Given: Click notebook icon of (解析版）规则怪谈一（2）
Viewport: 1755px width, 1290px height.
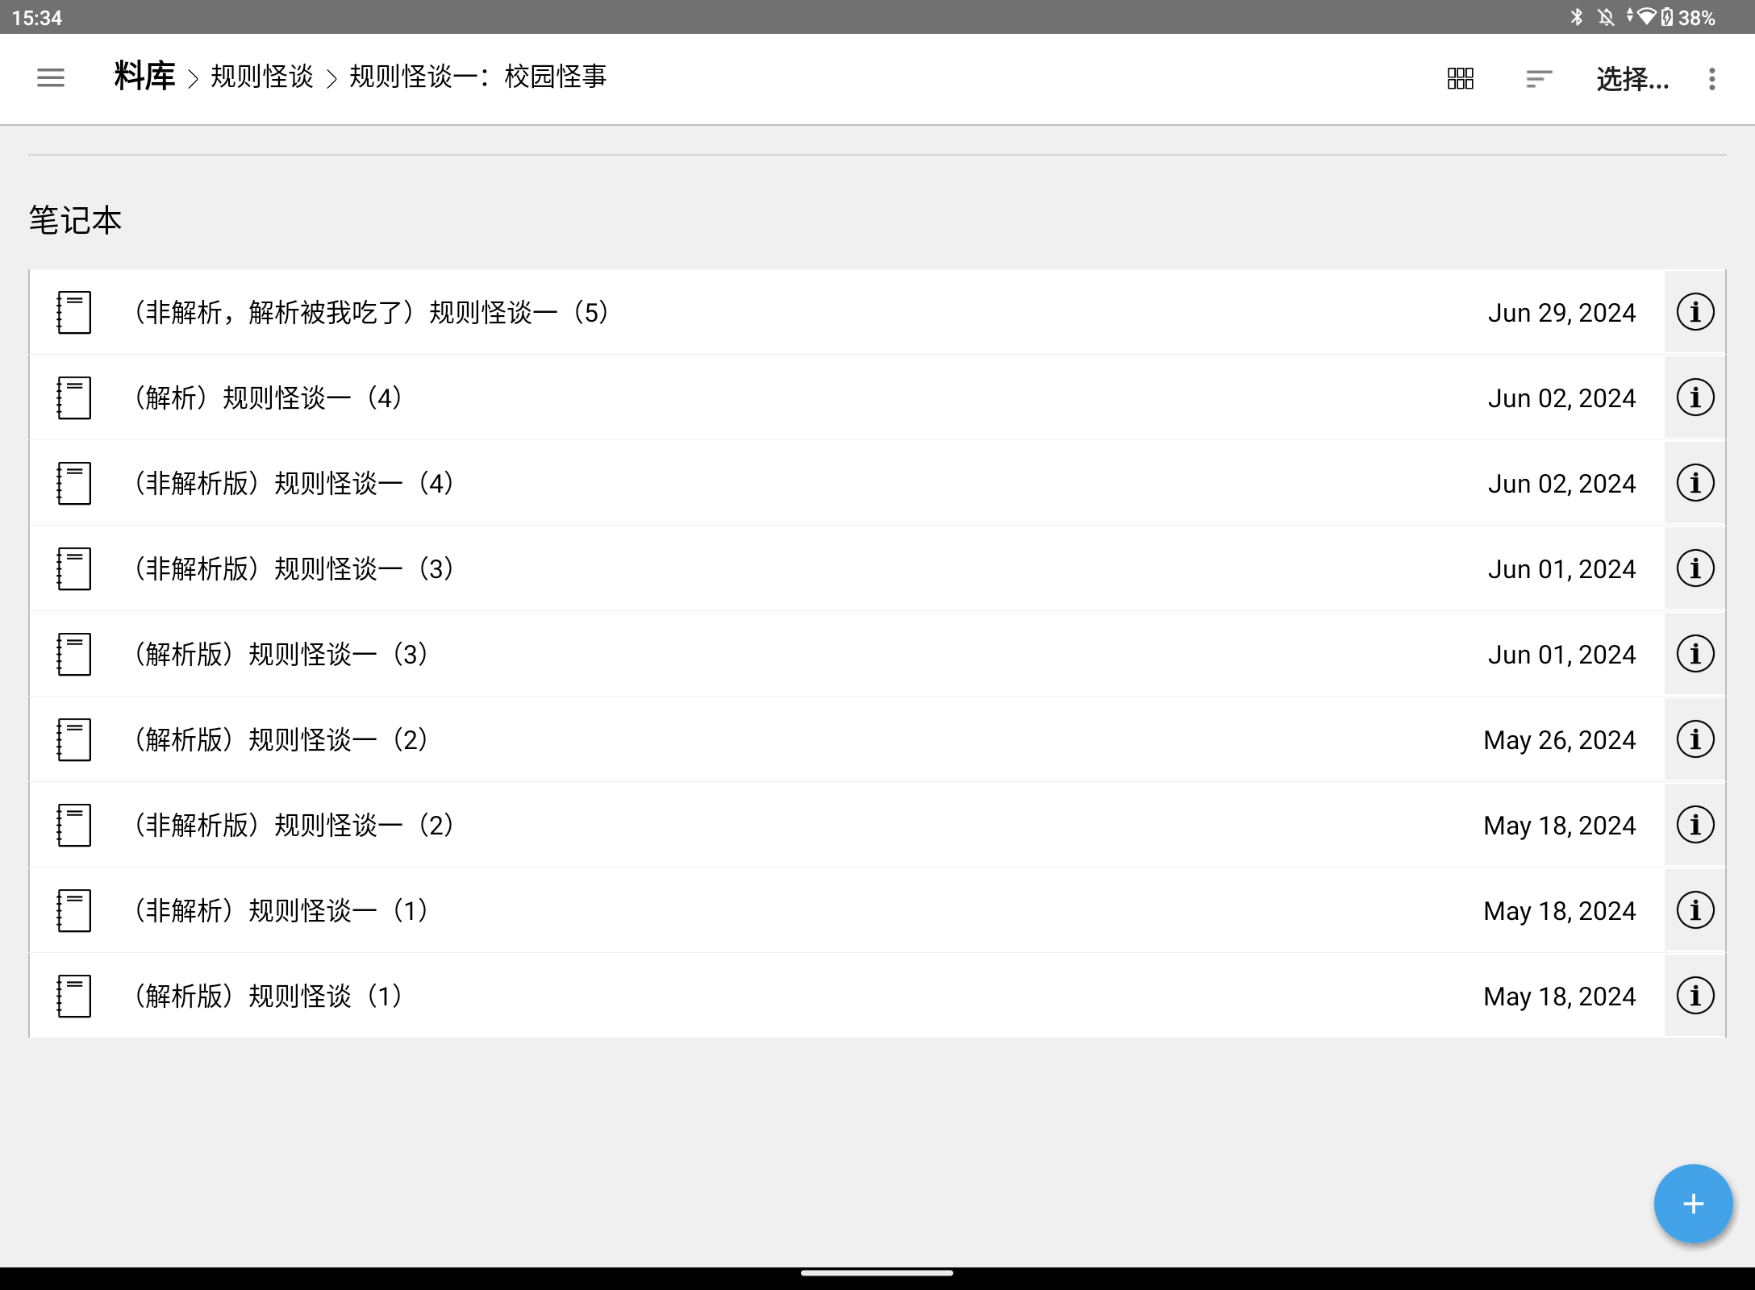Looking at the screenshot, I should [x=73, y=739].
